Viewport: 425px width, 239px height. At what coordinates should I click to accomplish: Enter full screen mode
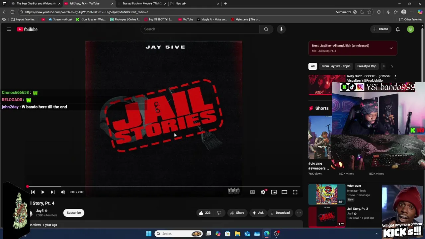tap(295, 192)
